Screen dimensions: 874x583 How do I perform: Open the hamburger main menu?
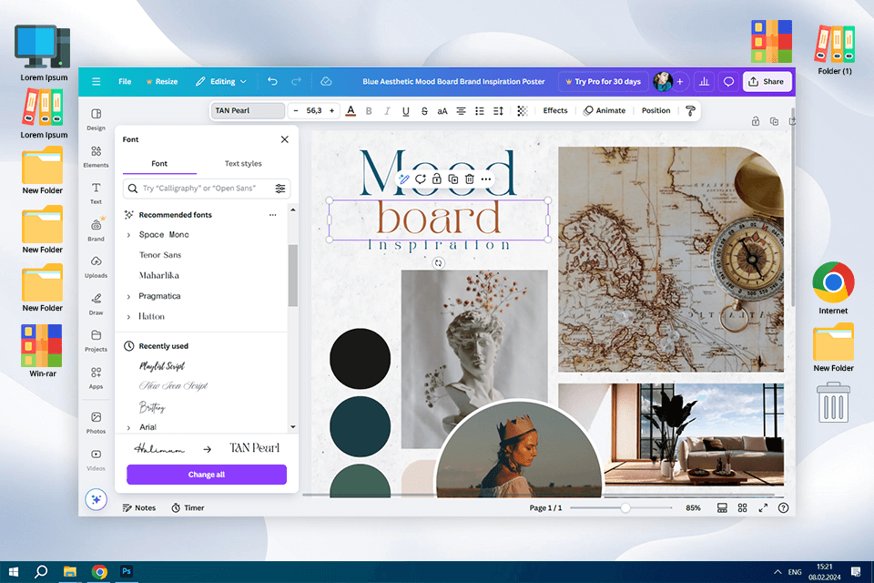[x=96, y=81]
